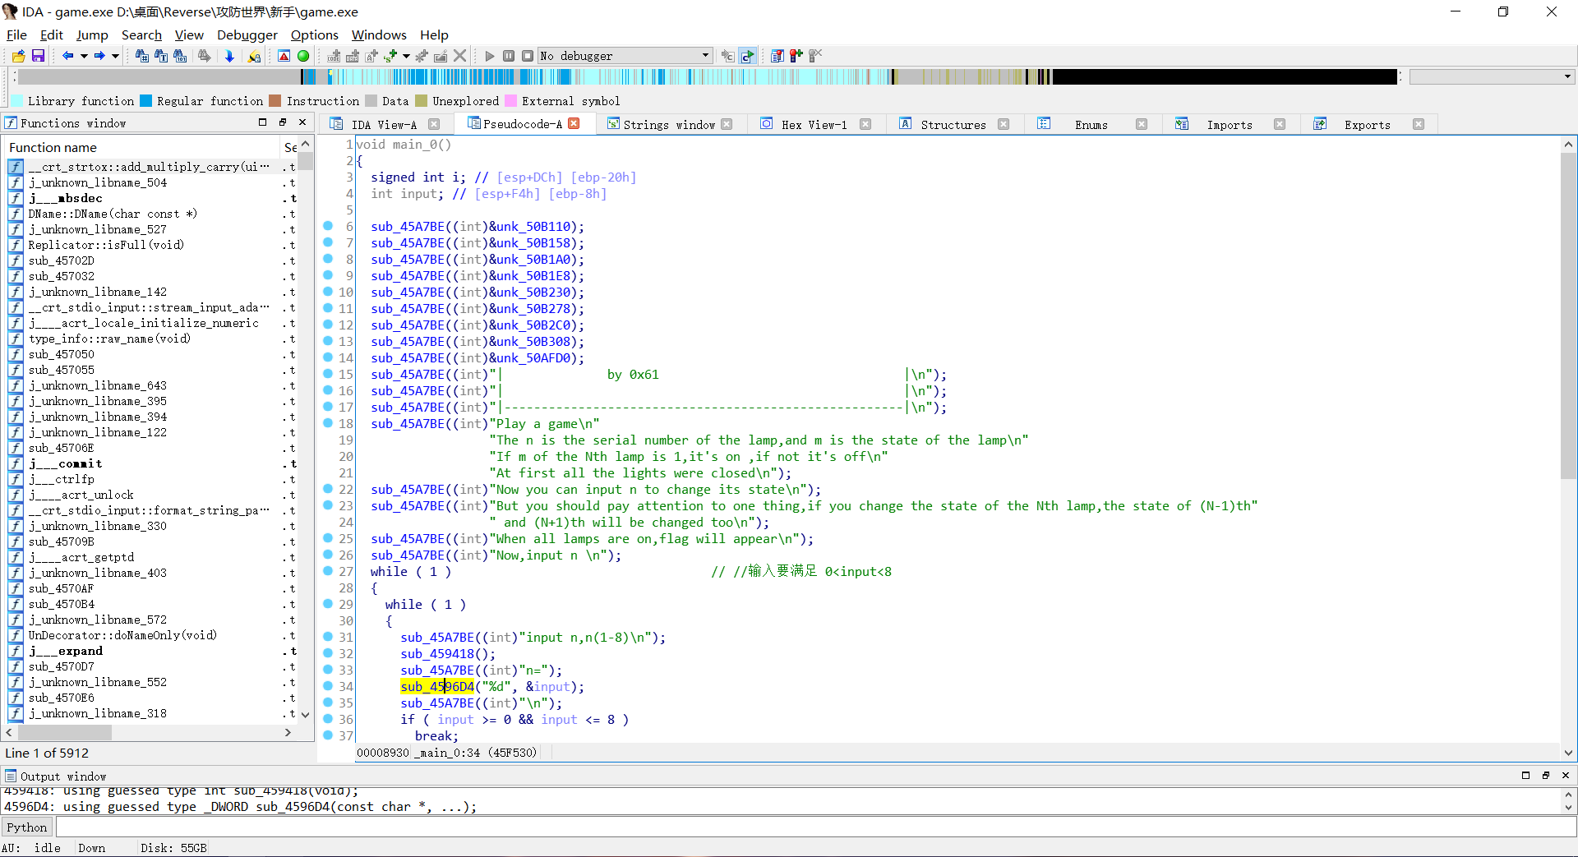Close the Functions window panel
1578x857 pixels.
coord(302,122)
